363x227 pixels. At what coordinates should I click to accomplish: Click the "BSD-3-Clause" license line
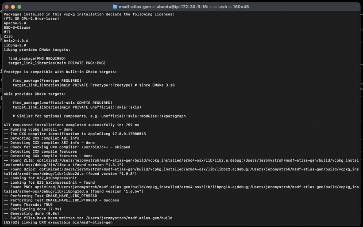point(17,27)
